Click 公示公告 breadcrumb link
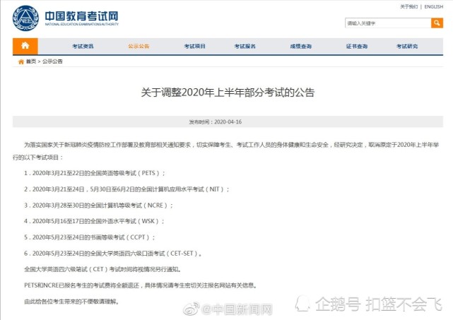 click(x=52, y=61)
